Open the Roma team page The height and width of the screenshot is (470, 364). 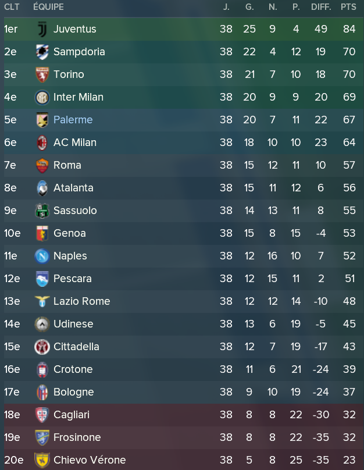point(67,165)
